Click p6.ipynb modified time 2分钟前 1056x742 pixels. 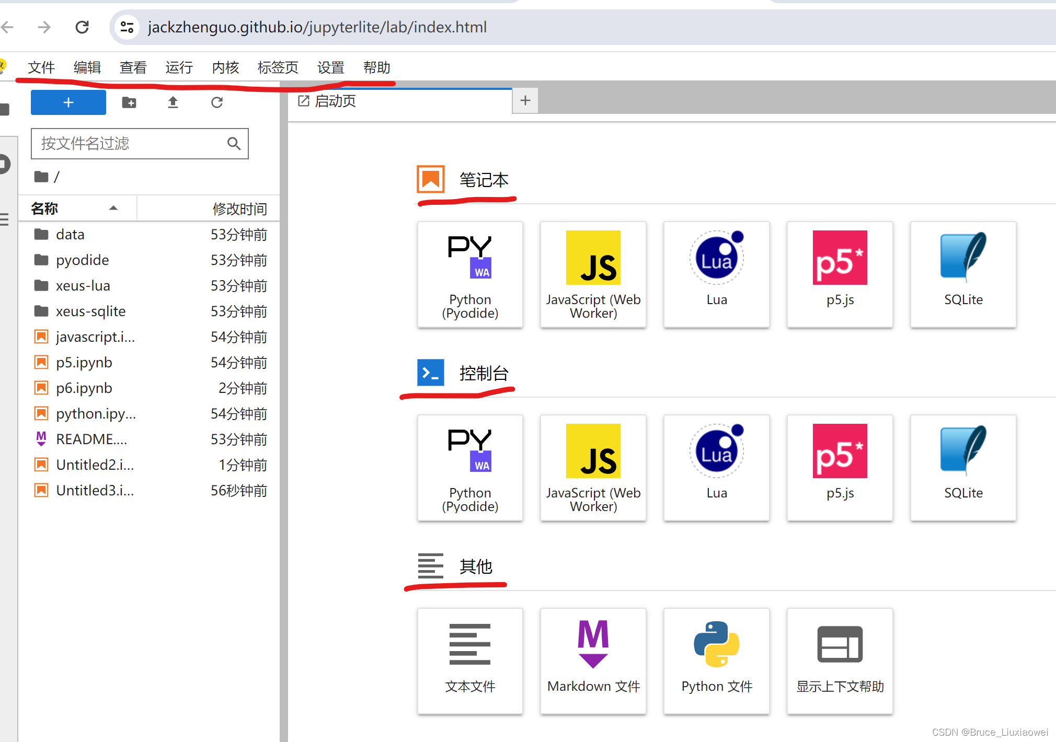[x=243, y=388]
